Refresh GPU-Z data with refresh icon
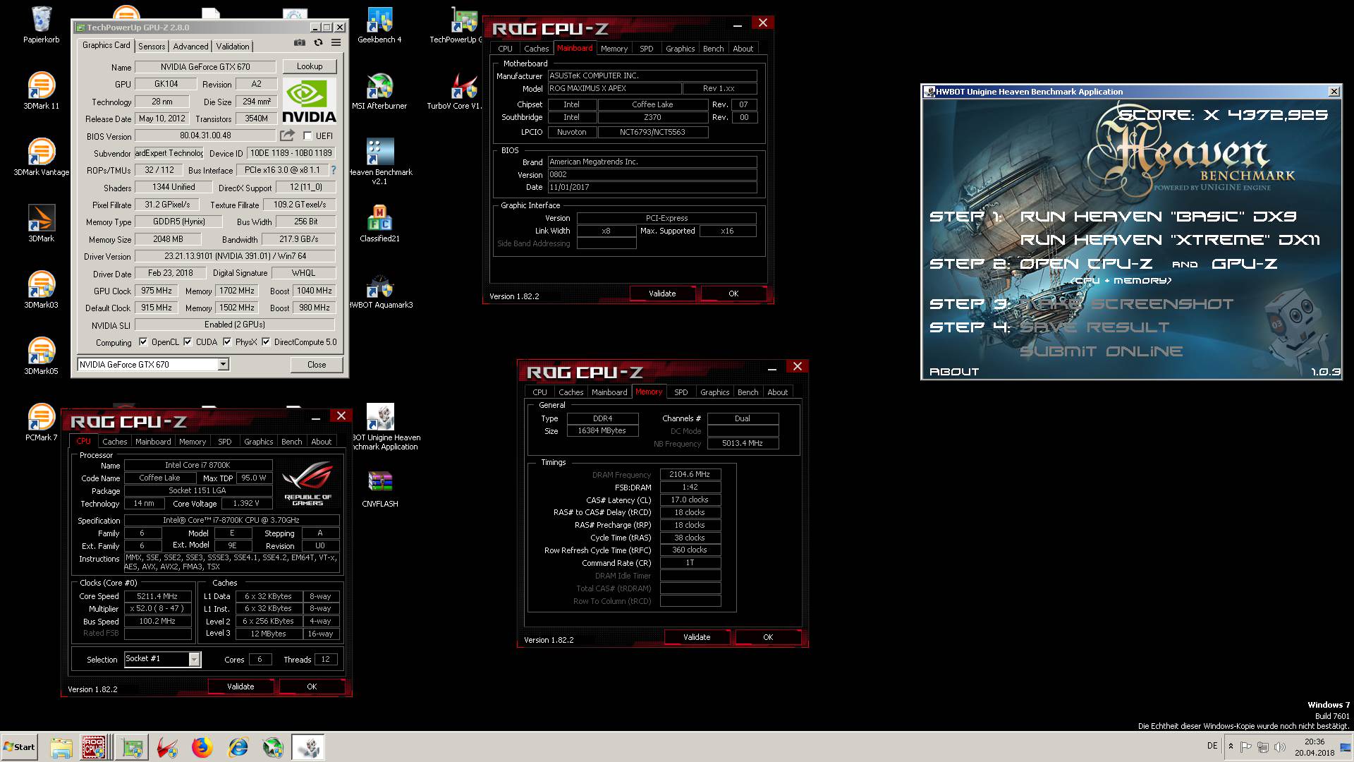Image resolution: width=1354 pixels, height=762 pixels. tap(318, 43)
